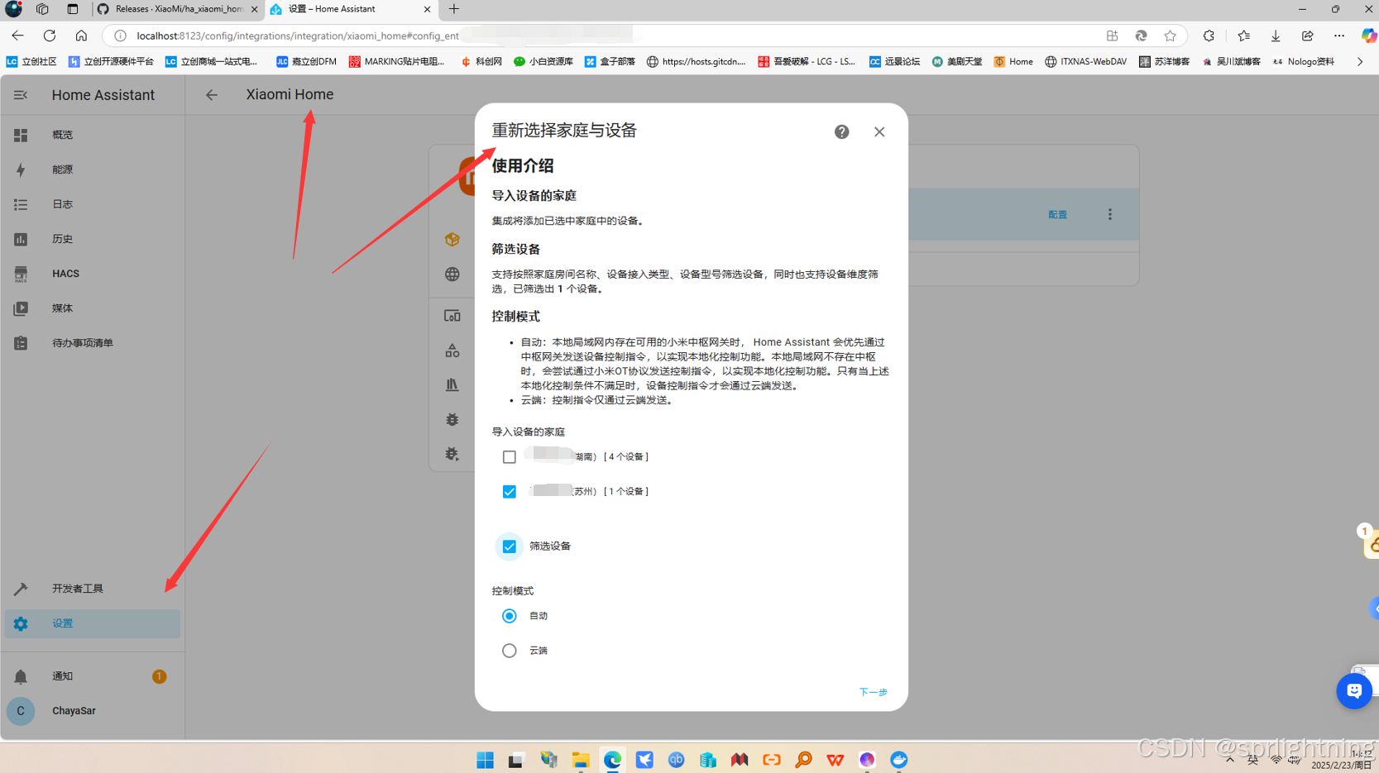Screen dimensions: 1379x773
Task: Open browser downloads icon
Action: pos(1276,36)
